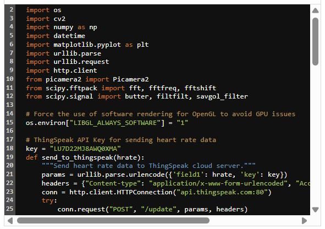This screenshot has width=325, height=229.
Task: Click the scroll left arrow button
Action: (x=10, y=221)
